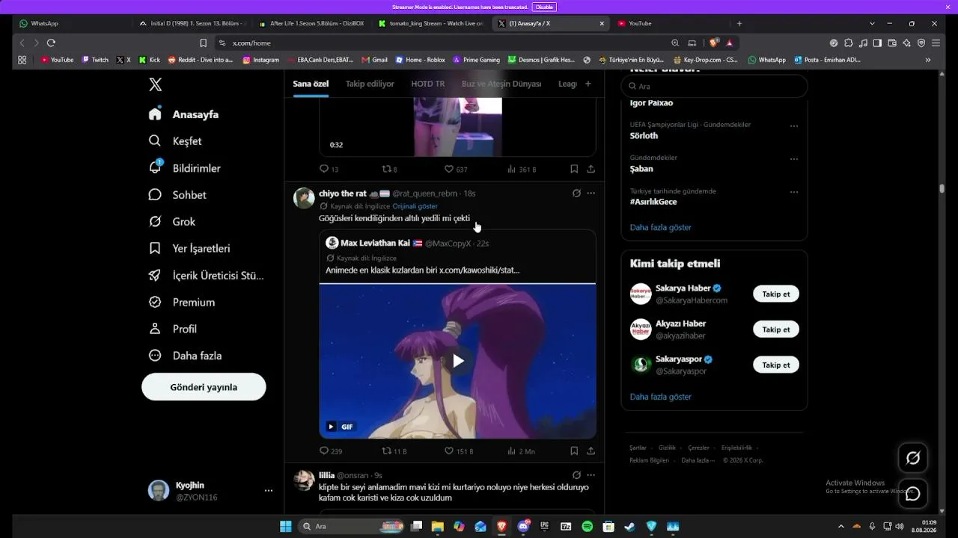Open the floating Grok button
The width and height of the screenshot is (958, 538).
tap(913, 458)
